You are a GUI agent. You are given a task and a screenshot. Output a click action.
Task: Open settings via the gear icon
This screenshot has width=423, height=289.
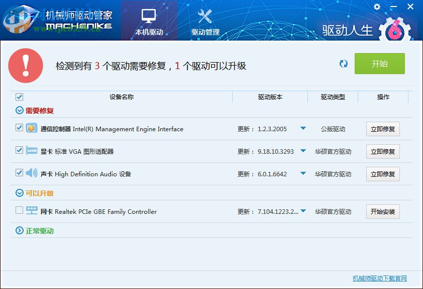pos(377,7)
